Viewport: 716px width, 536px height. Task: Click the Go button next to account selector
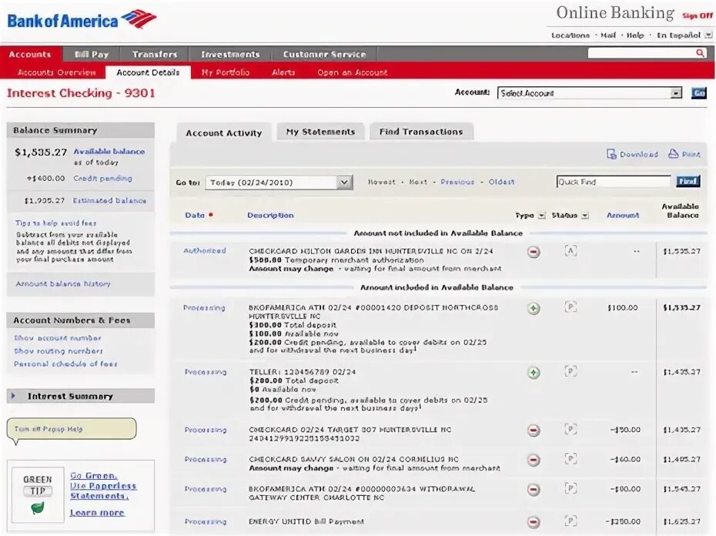coord(698,93)
